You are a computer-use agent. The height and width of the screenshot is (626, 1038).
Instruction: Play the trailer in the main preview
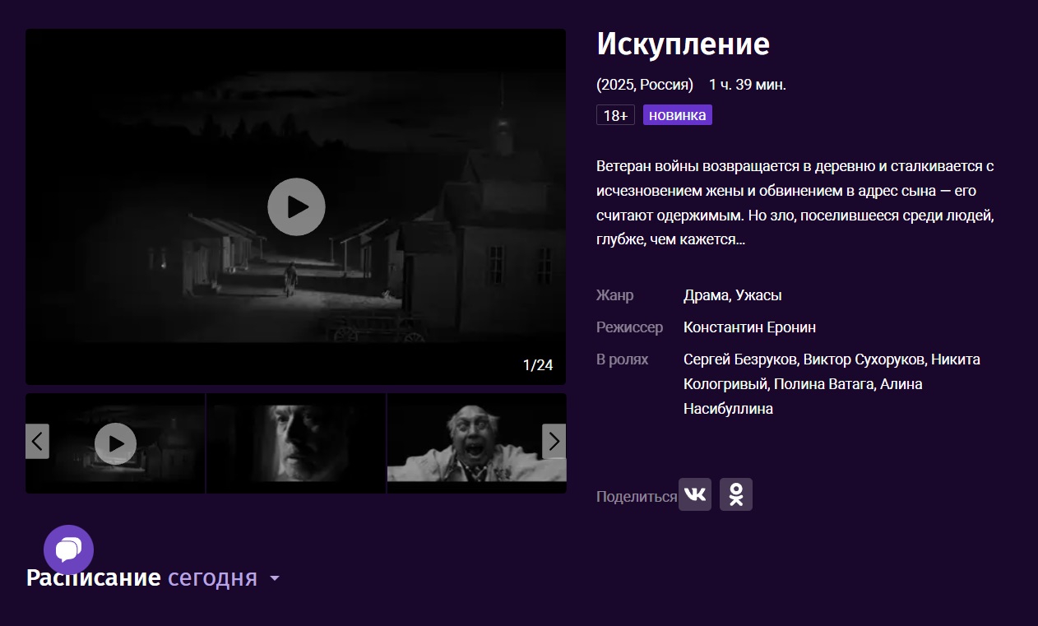296,206
